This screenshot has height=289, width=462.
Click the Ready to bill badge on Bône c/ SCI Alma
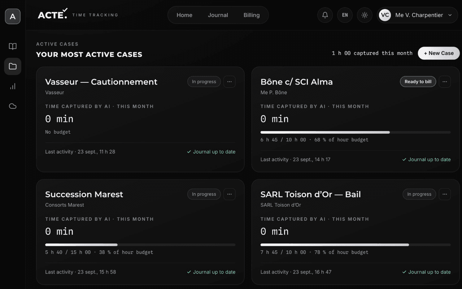pyautogui.click(x=418, y=82)
